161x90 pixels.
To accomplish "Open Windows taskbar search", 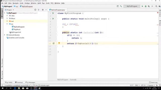I will point(7,88).
